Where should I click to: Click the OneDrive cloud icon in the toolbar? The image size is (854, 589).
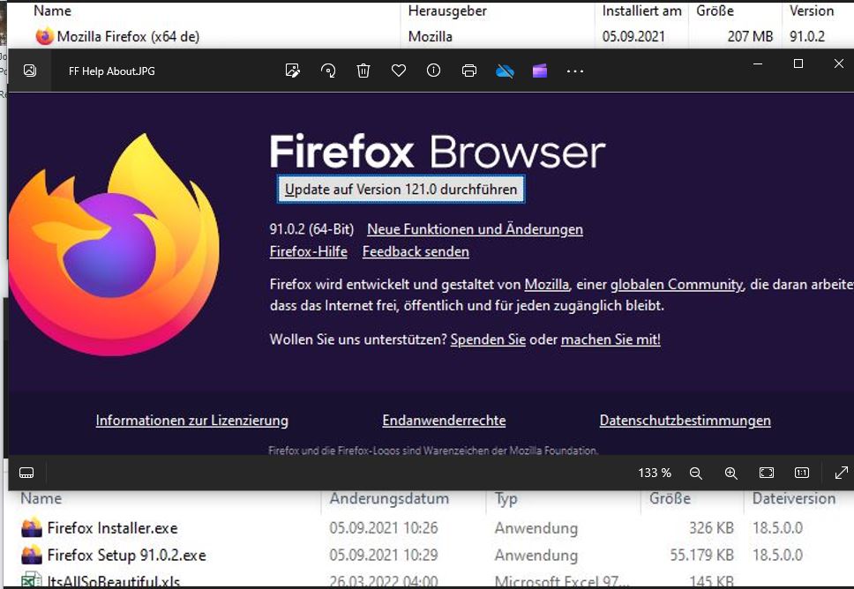coord(505,71)
